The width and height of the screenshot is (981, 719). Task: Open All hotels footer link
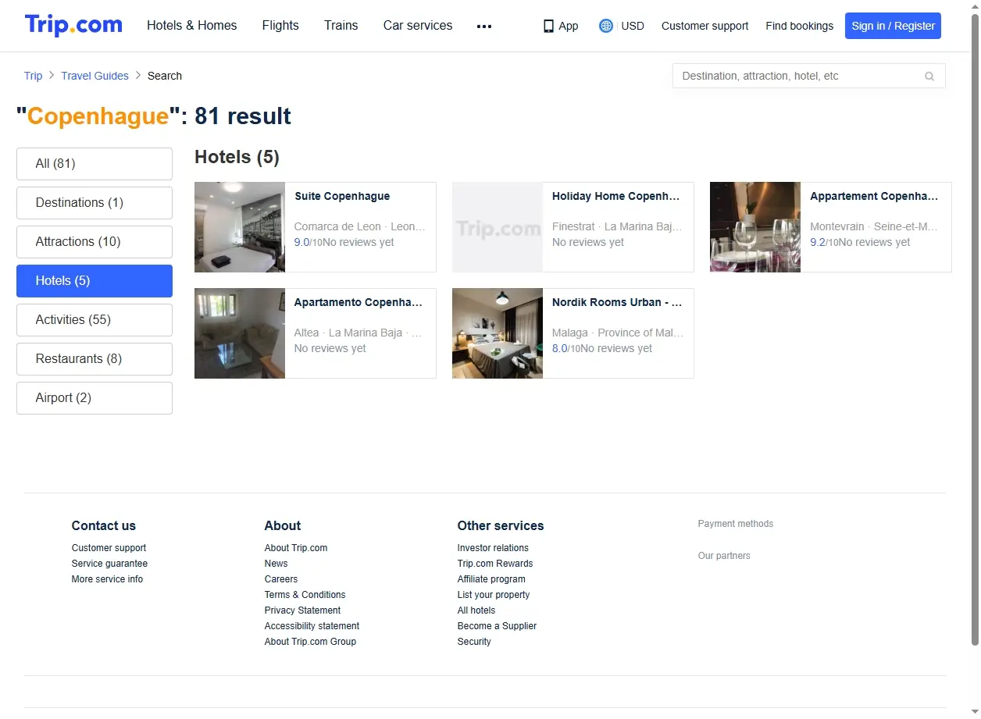[x=476, y=610]
